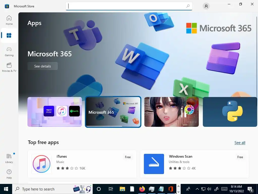Screen dimensions: 258x194
Task: Click the Free button for Windows Scan
Action: (x=240, y=157)
